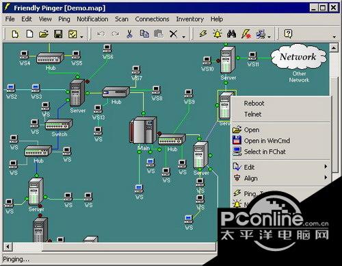Select the WS13 workstation icon

(x=98, y=109)
